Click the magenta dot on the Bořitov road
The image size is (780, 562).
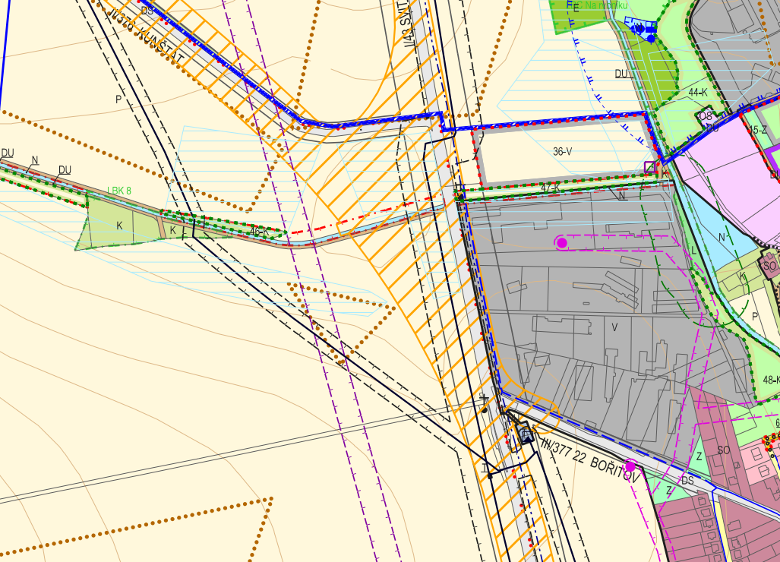click(630, 466)
